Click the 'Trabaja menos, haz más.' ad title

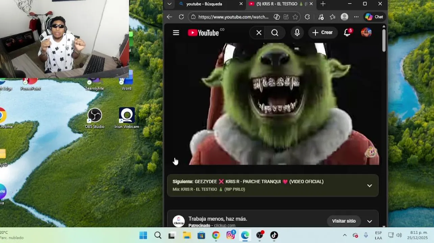[x=218, y=219]
